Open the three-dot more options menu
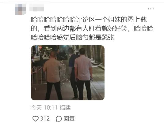Viewport: 164px width, 123px height. tap(151, 9)
